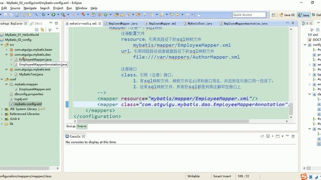Screen dimensions: 321x180
Task: Close the Outline view tab
Action: pyautogui.click(x=311, y=23)
